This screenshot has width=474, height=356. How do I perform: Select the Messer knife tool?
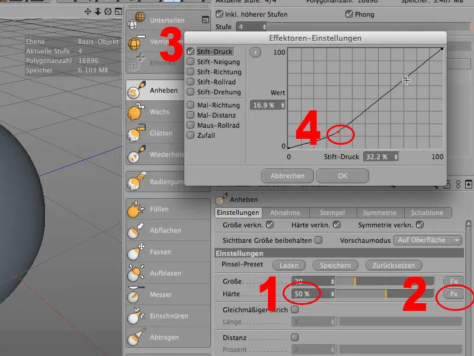[168, 294]
